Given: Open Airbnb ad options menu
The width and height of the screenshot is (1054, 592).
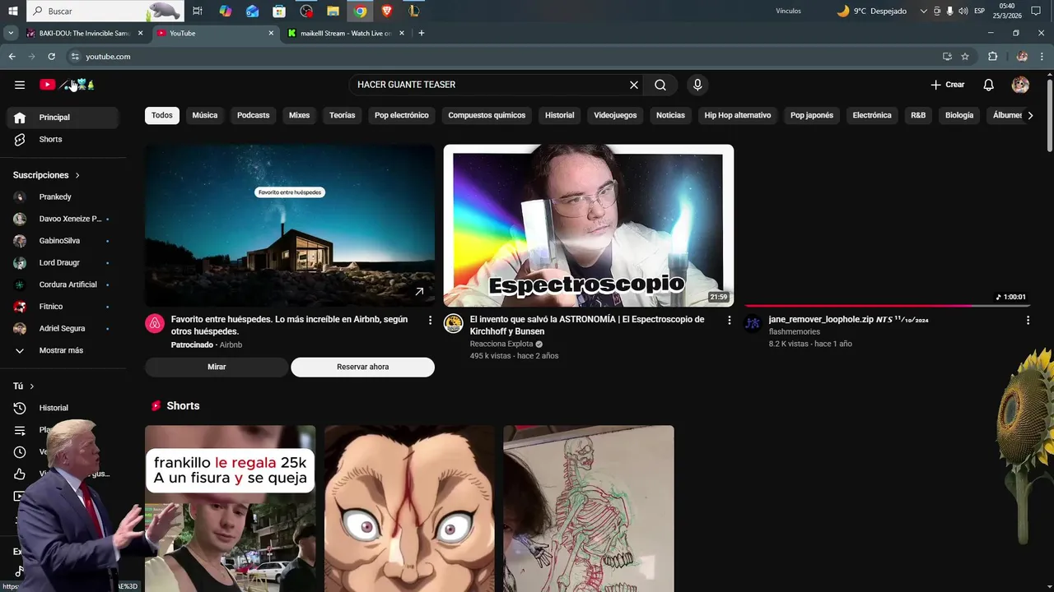Looking at the screenshot, I should coord(430,320).
